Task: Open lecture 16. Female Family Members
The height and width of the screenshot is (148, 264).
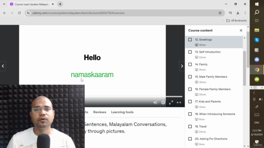Action: point(213,89)
